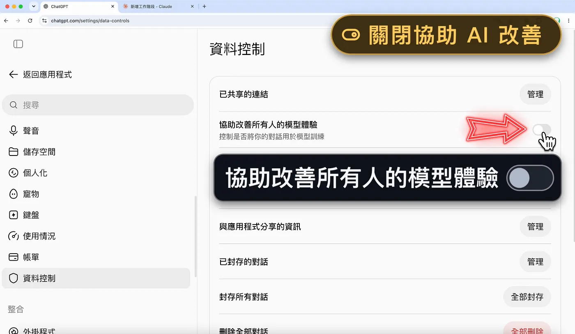
Task: Open a new browser tab
Action: [205, 7]
